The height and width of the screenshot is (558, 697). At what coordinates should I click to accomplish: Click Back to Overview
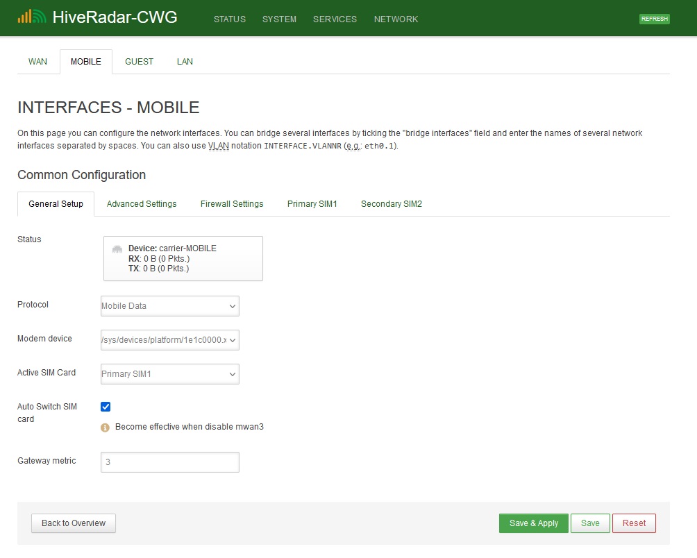coord(73,523)
